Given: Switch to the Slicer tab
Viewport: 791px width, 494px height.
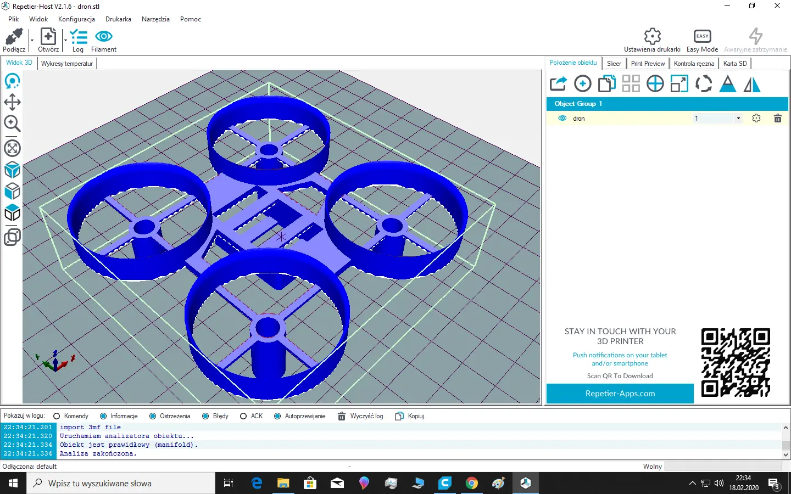Looking at the screenshot, I should (614, 64).
